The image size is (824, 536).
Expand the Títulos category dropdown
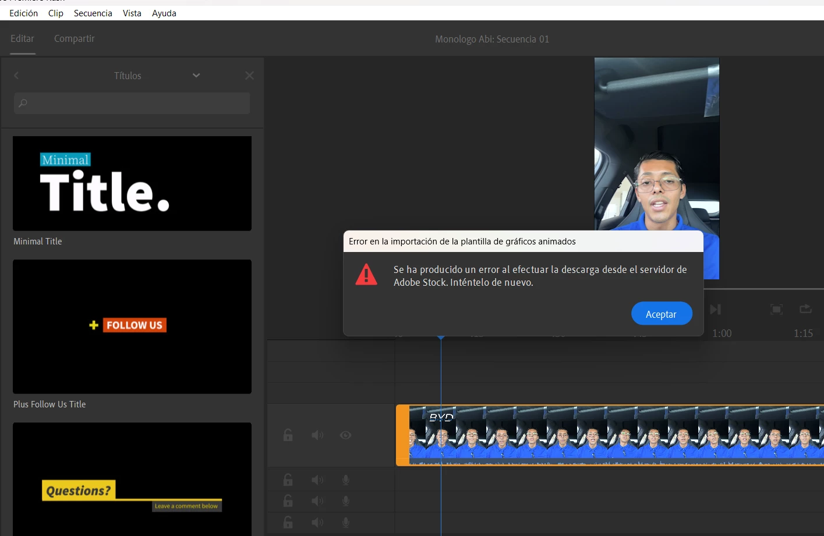196,76
